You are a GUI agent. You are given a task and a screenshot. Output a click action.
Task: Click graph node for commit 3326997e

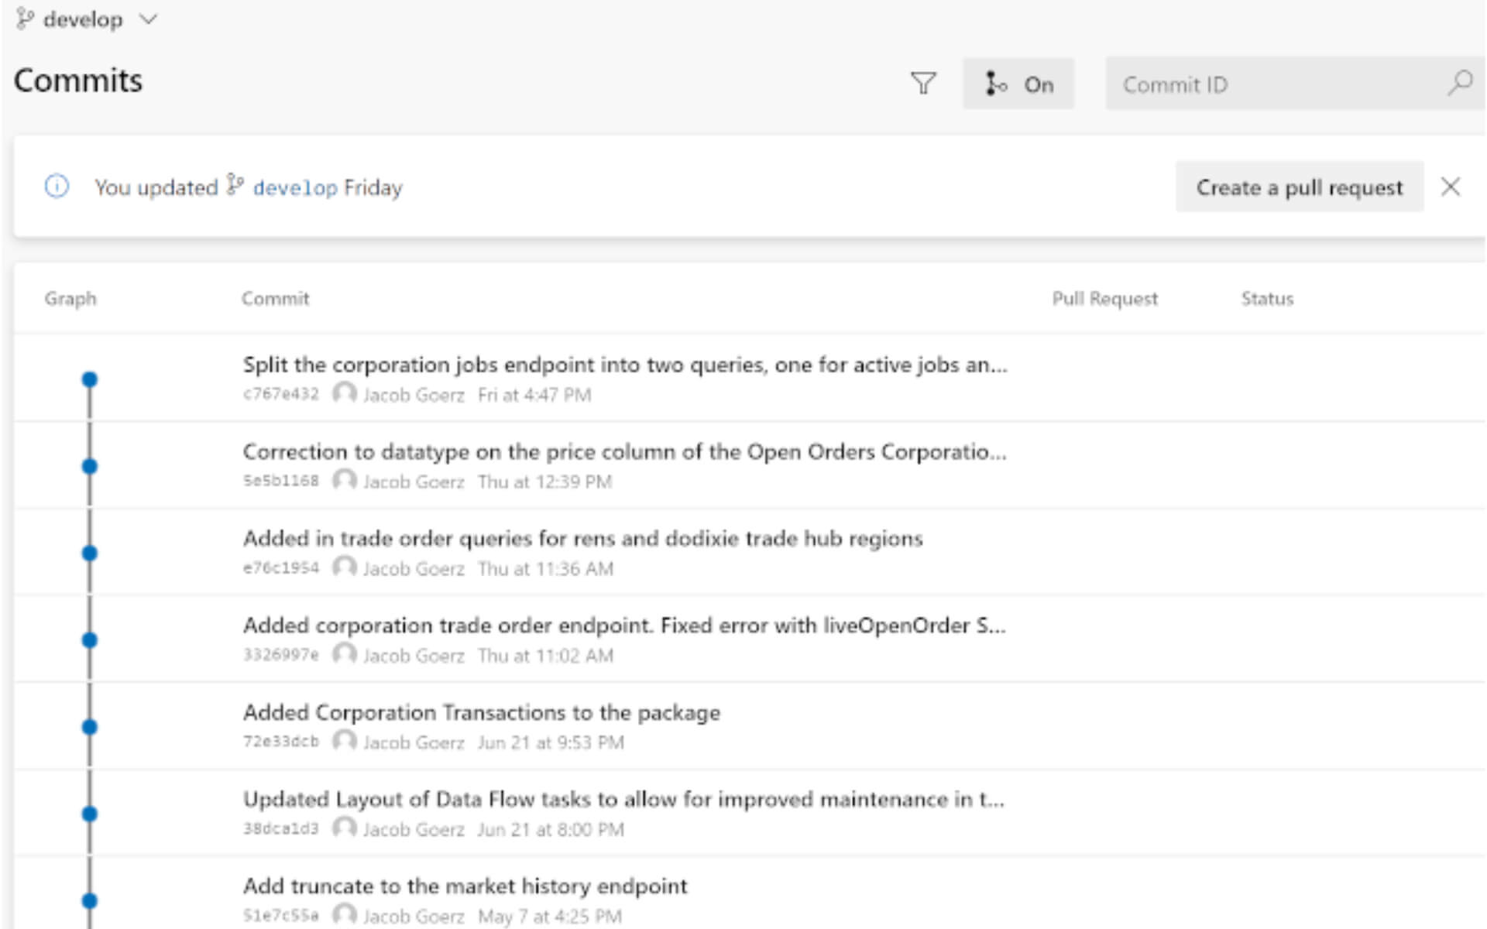(x=90, y=640)
